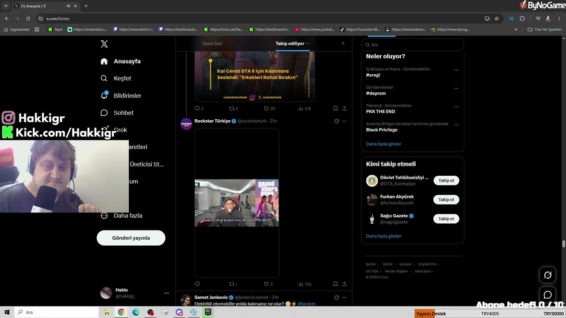Switch to the Sana özel tab
The height and width of the screenshot is (318, 566).
point(212,43)
